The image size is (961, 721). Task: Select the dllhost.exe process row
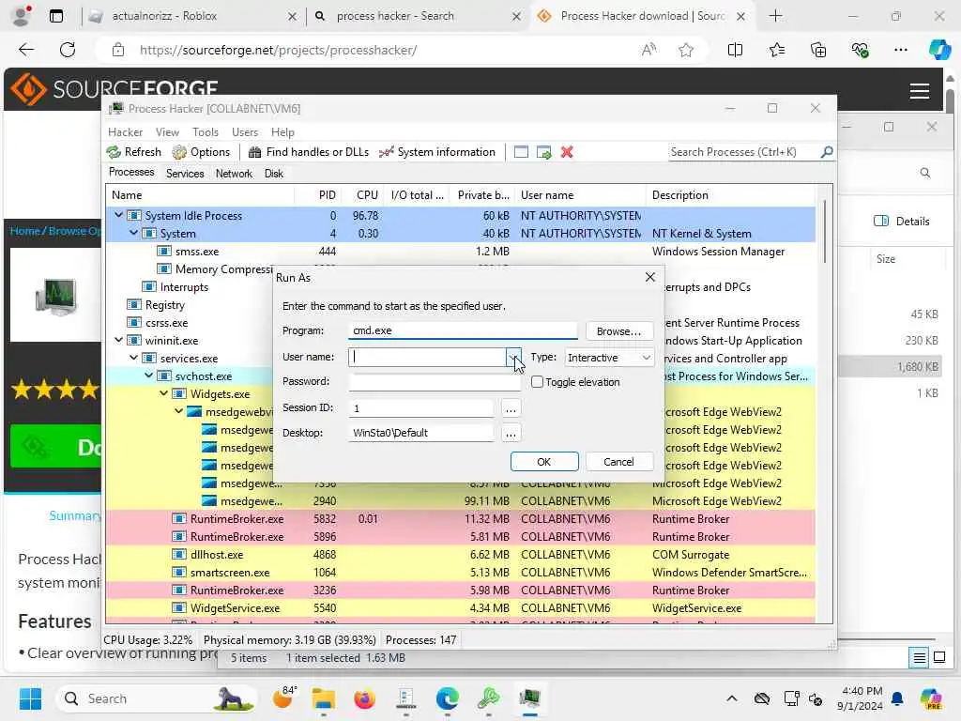[460, 554]
